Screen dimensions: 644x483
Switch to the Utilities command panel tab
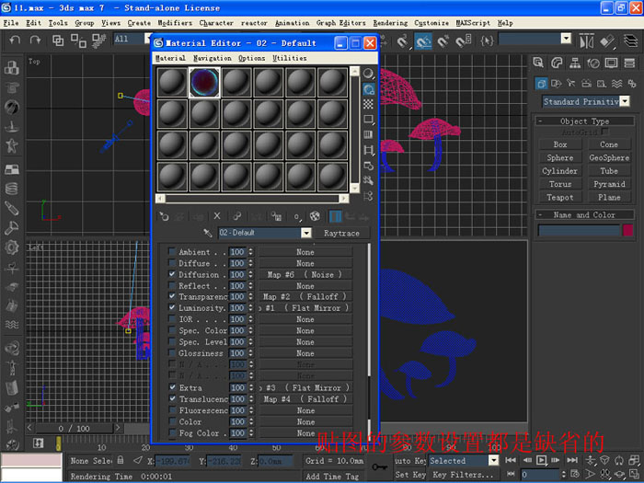click(x=629, y=63)
